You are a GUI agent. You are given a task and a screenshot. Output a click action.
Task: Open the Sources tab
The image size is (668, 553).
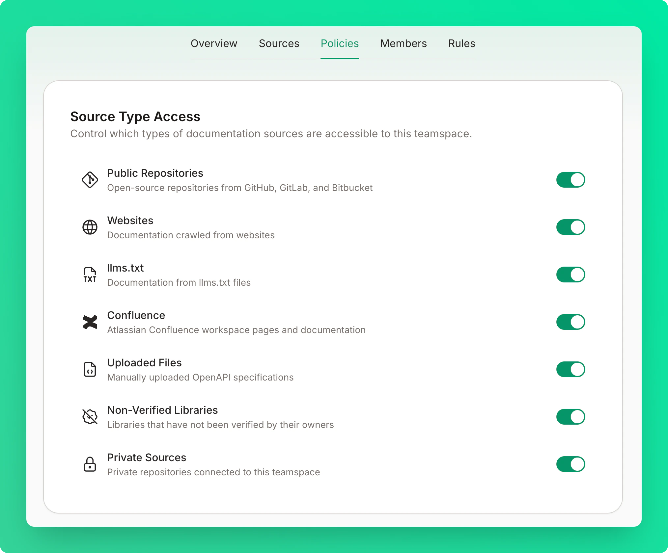click(279, 43)
